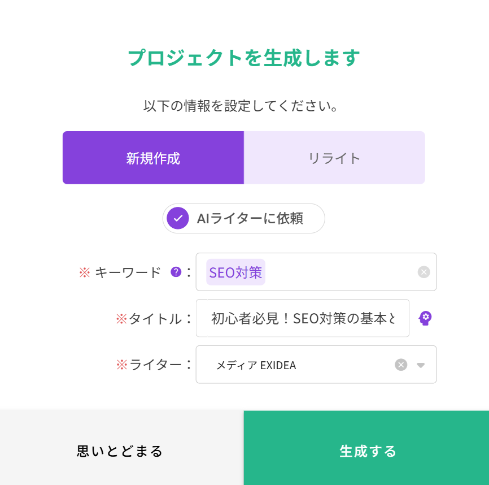The height and width of the screenshot is (485, 489).
Task: Open the キーワード help tooltip
Action: [x=175, y=272]
